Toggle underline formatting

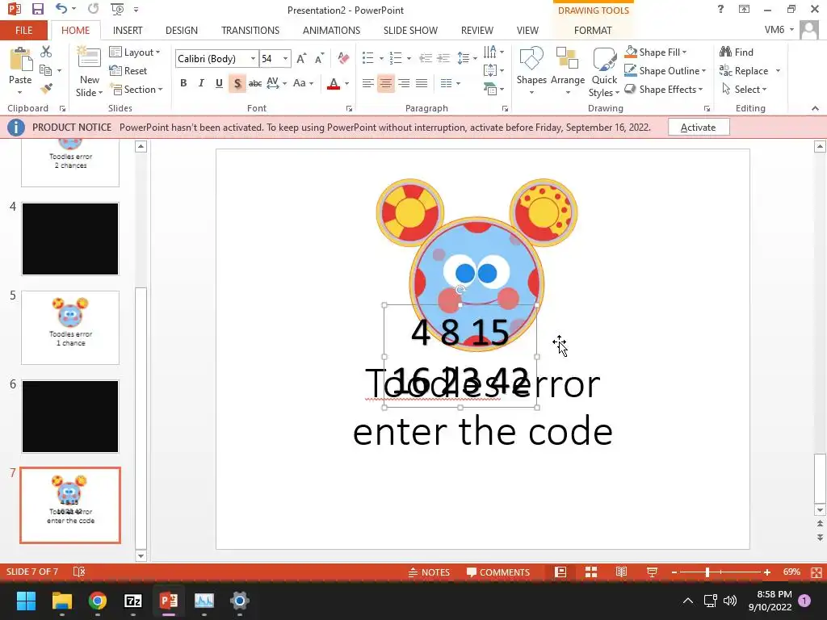pyautogui.click(x=220, y=83)
